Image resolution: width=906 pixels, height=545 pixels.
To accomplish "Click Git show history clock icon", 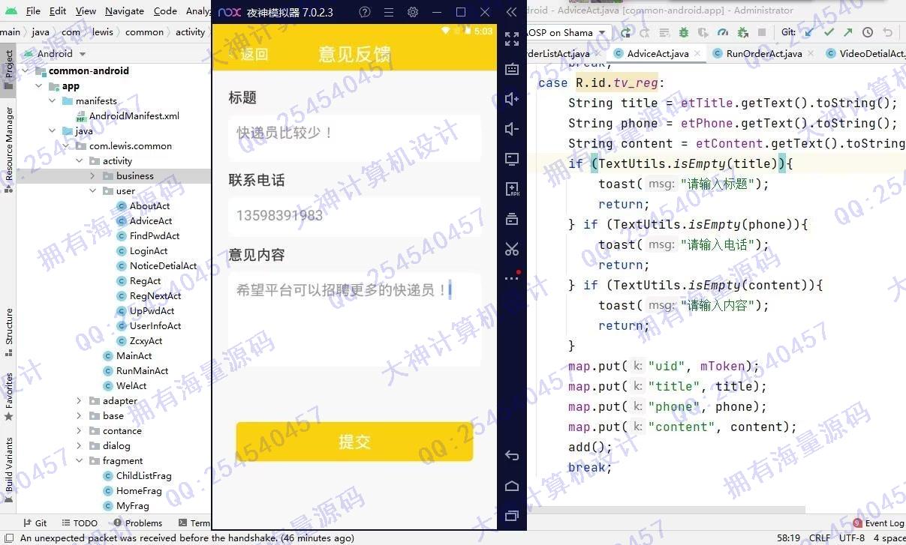I will click(868, 33).
